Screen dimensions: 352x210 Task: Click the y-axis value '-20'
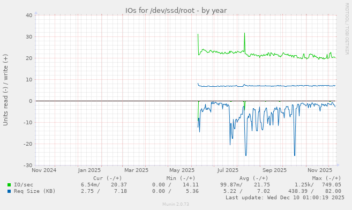[x=28, y=144]
